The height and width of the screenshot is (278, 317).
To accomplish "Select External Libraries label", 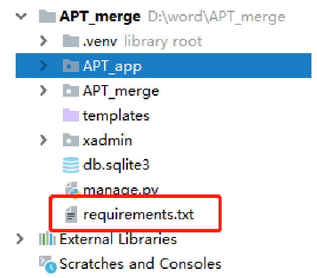I will tap(118, 239).
